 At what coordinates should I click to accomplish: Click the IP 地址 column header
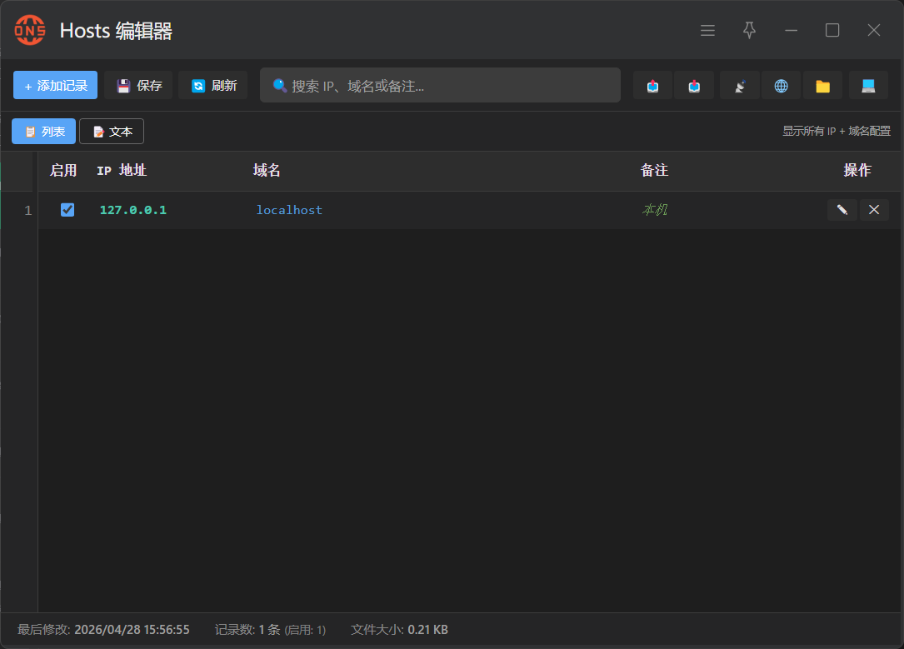pyautogui.click(x=122, y=171)
